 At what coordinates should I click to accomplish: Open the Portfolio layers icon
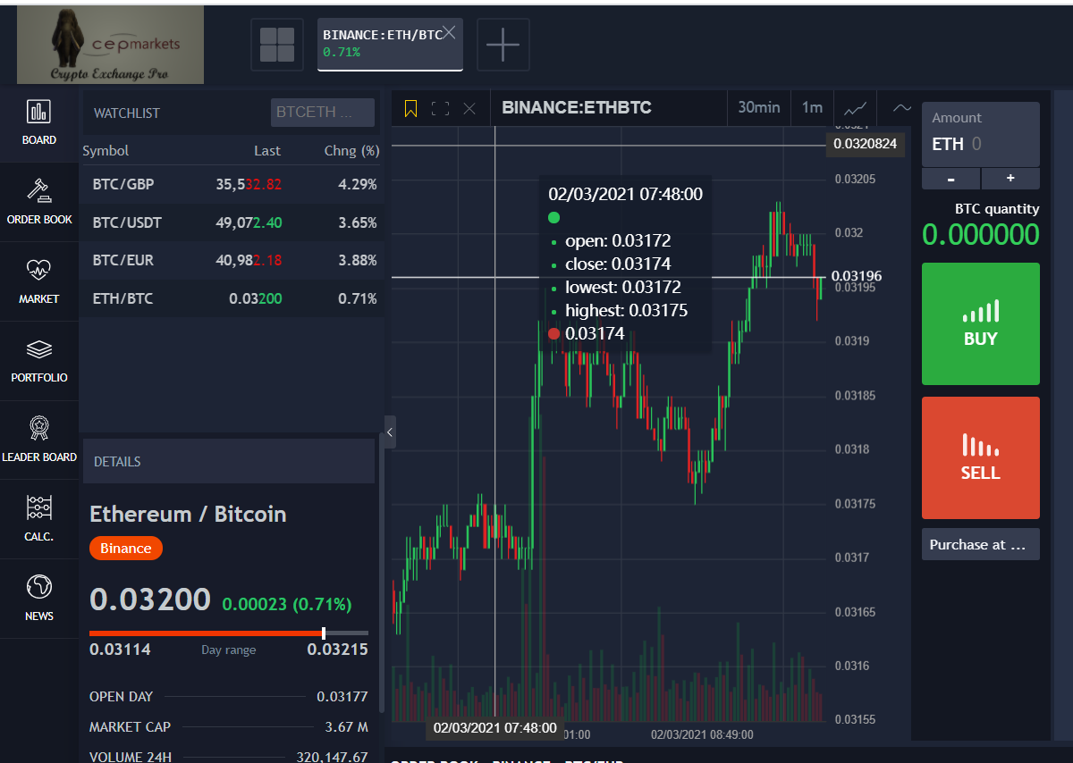tap(39, 348)
